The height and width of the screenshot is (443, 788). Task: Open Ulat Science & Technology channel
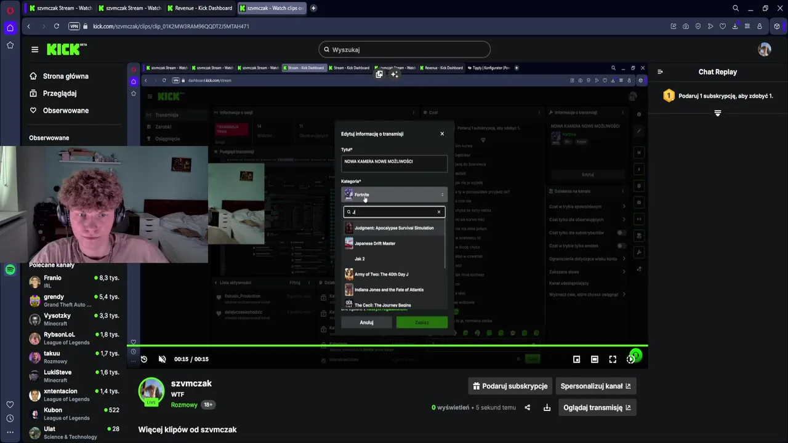[x=74, y=433]
